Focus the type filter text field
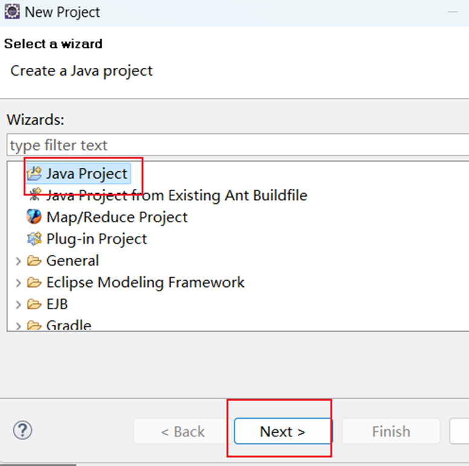The image size is (469, 466). pos(238,145)
